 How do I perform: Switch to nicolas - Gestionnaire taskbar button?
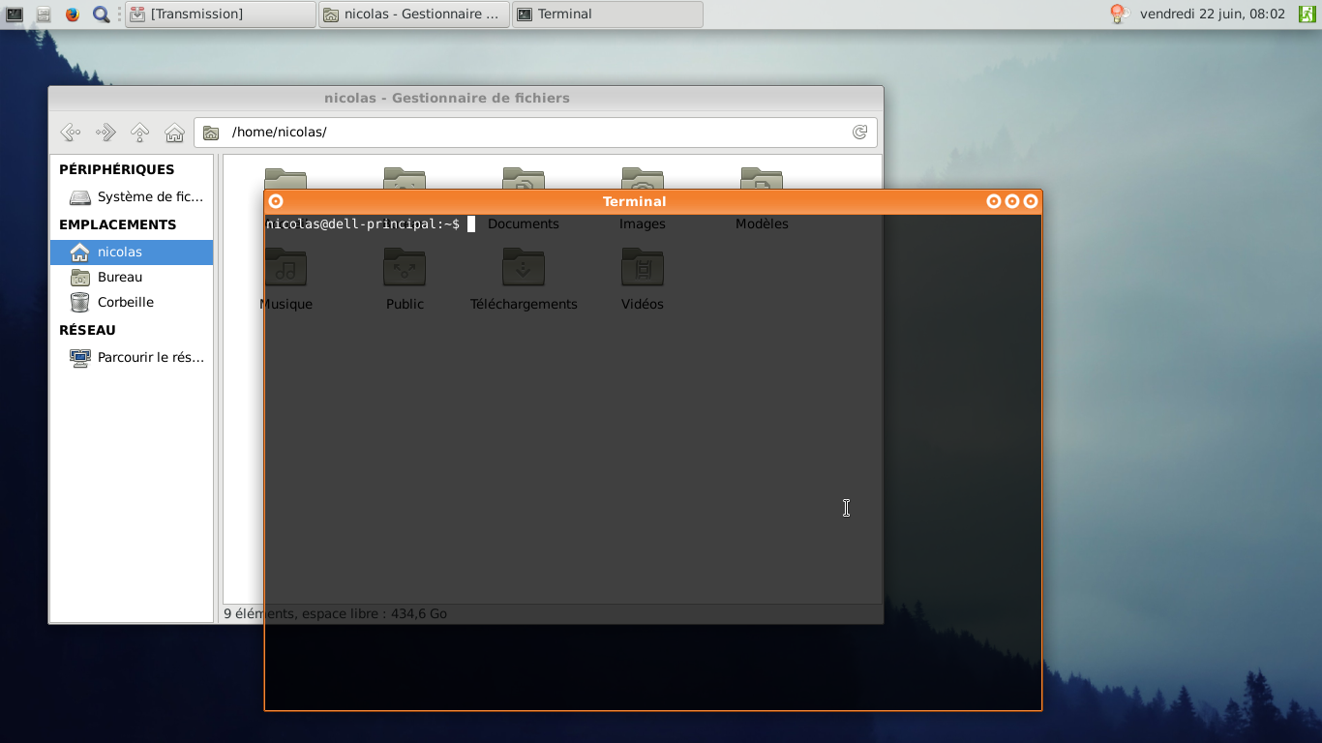coord(414,14)
